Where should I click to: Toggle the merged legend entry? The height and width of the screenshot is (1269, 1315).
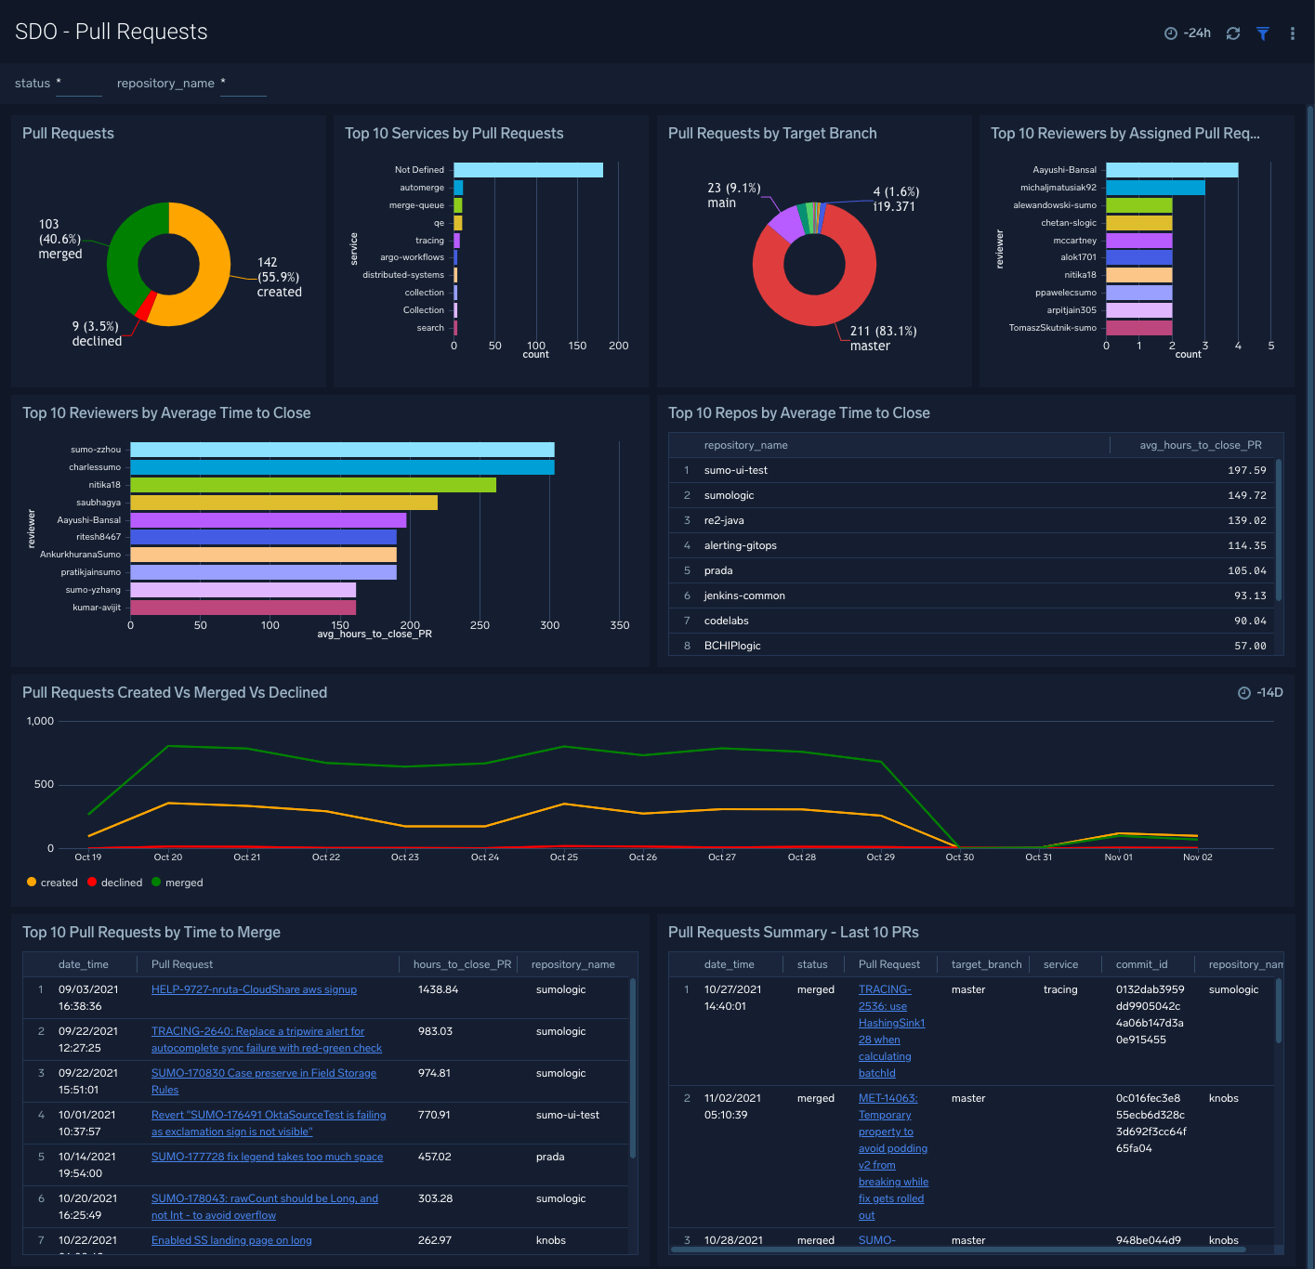click(177, 883)
